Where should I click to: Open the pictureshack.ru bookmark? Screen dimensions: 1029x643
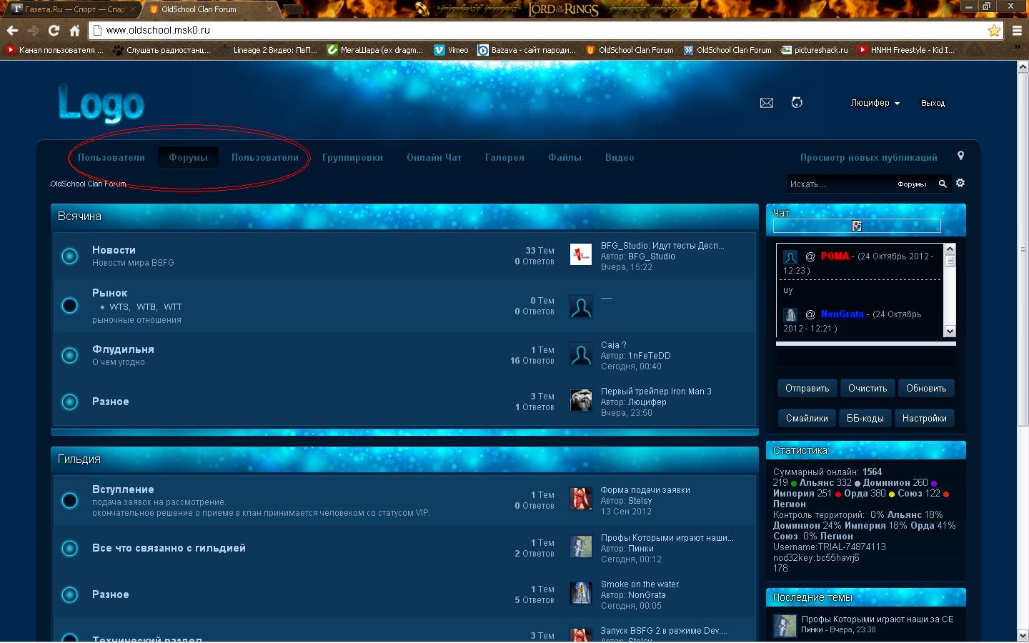(x=814, y=50)
